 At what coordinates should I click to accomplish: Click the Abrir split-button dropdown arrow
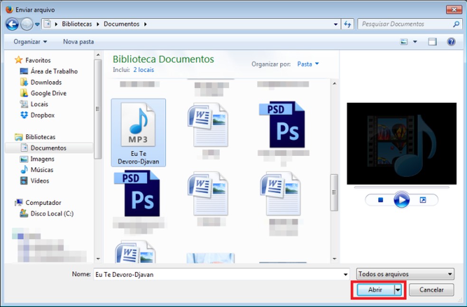coord(399,289)
